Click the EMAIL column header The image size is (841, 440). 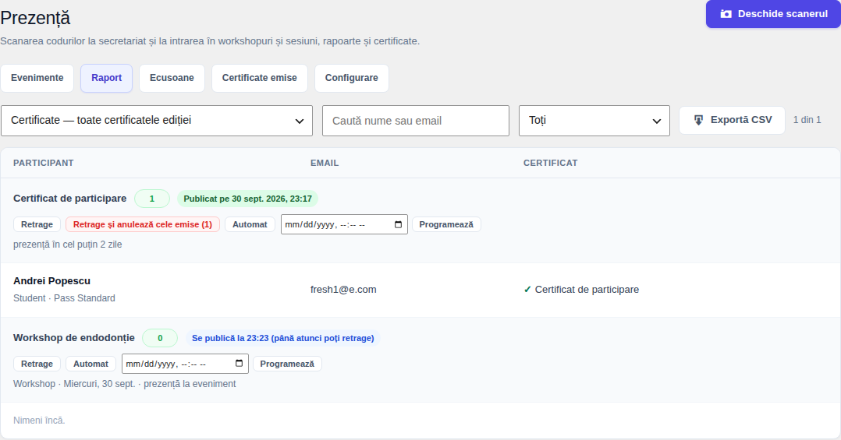[325, 163]
